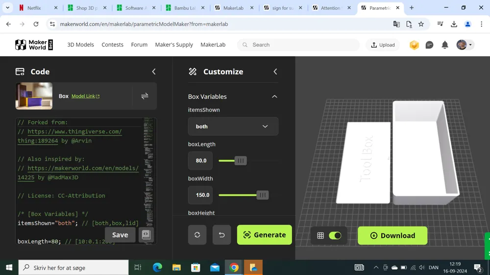
Task: Open Microsoft Edge from the taskbar
Action: point(157,268)
